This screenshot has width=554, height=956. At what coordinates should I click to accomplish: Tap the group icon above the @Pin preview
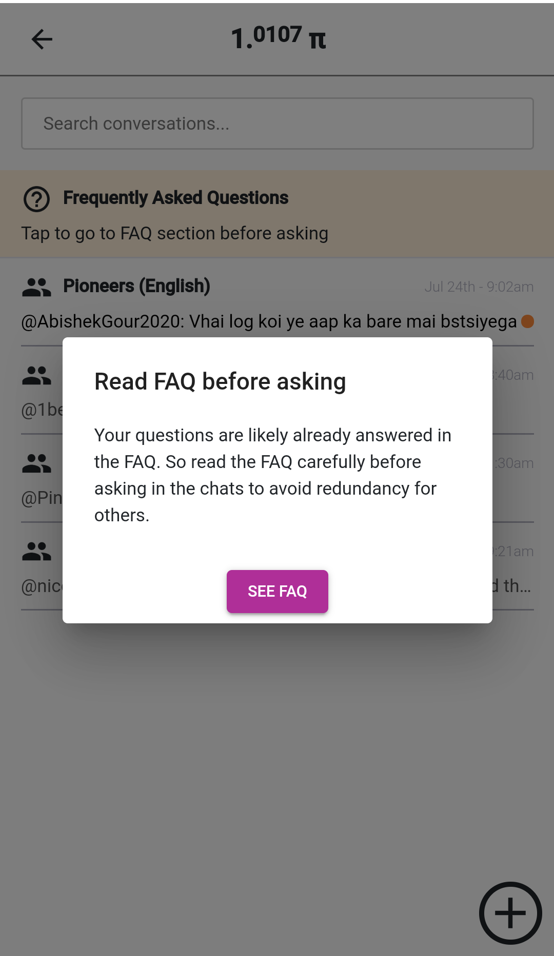coord(36,463)
